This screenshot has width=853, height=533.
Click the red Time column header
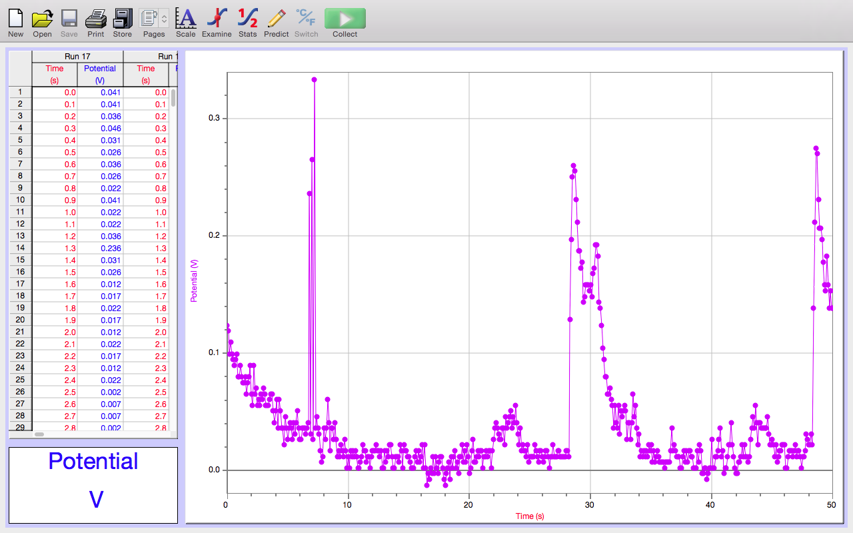[x=55, y=74]
